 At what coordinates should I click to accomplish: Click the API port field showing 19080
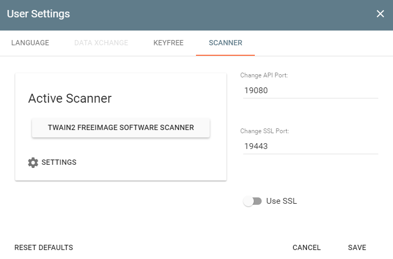[309, 91]
